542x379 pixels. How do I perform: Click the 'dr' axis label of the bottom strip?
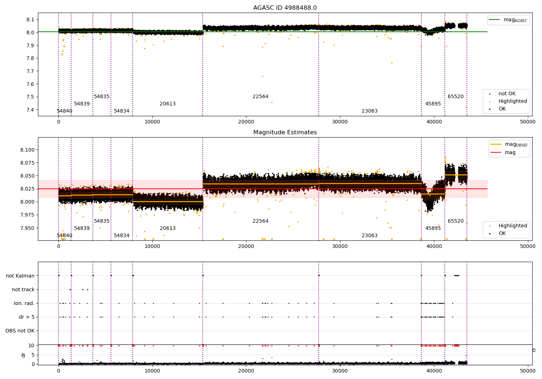(23, 355)
